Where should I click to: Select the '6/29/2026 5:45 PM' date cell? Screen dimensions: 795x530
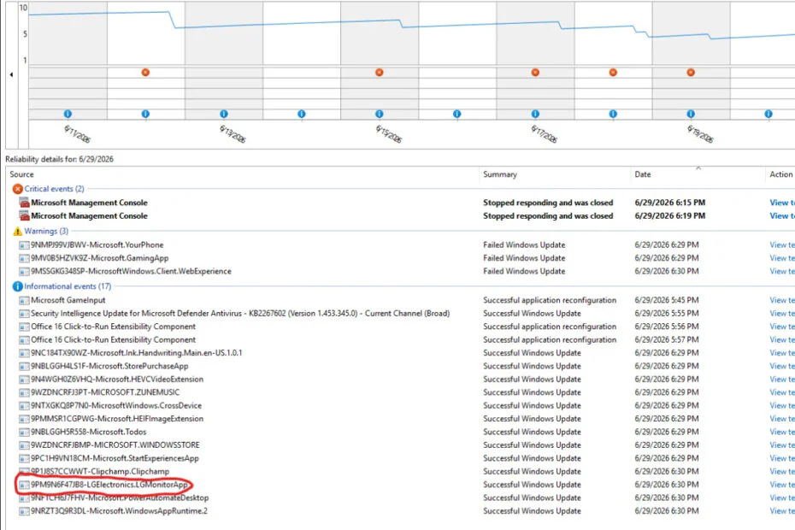(667, 300)
